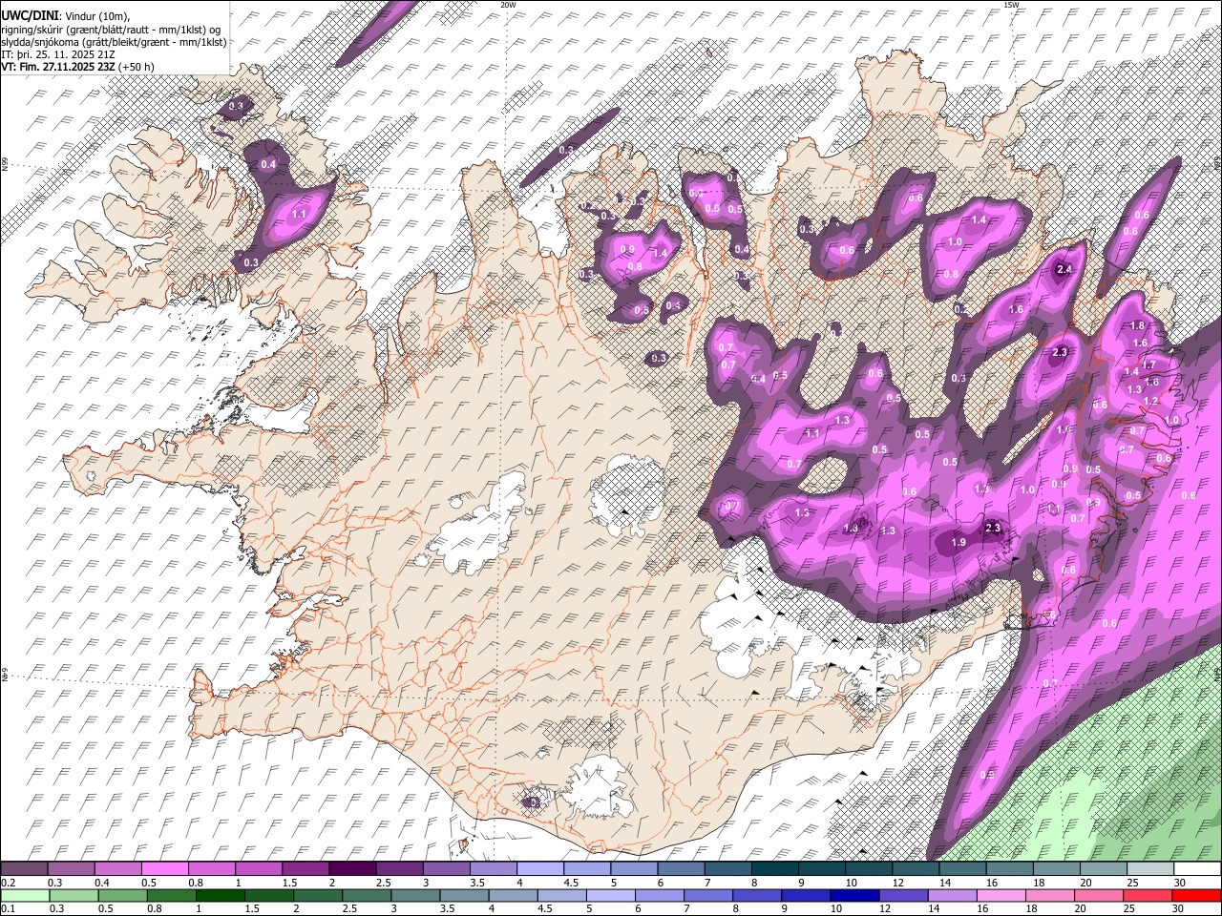Select the 10–12 deep blue swatch, lower row
The image size is (1222, 916).
[x=854, y=895]
